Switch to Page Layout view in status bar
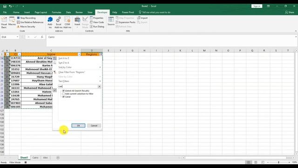Image resolution: width=298 pixels, height=168 pixels. click(256, 162)
